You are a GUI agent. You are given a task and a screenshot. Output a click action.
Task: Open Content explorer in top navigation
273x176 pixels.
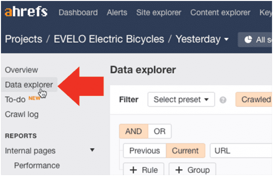click(x=220, y=12)
